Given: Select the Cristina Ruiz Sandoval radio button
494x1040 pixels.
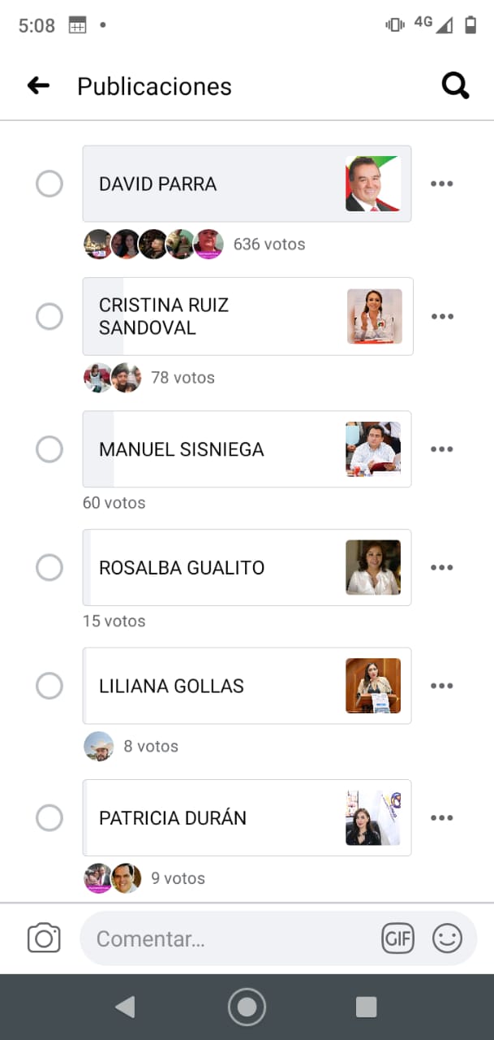Looking at the screenshot, I should 49,316.
